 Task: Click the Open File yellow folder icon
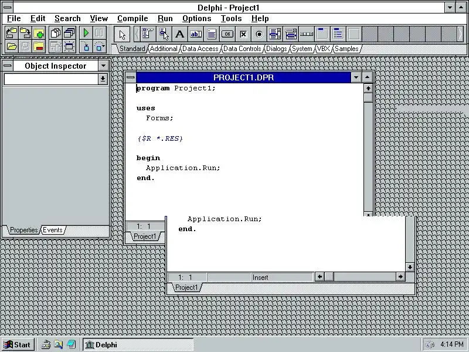click(x=11, y=46)
